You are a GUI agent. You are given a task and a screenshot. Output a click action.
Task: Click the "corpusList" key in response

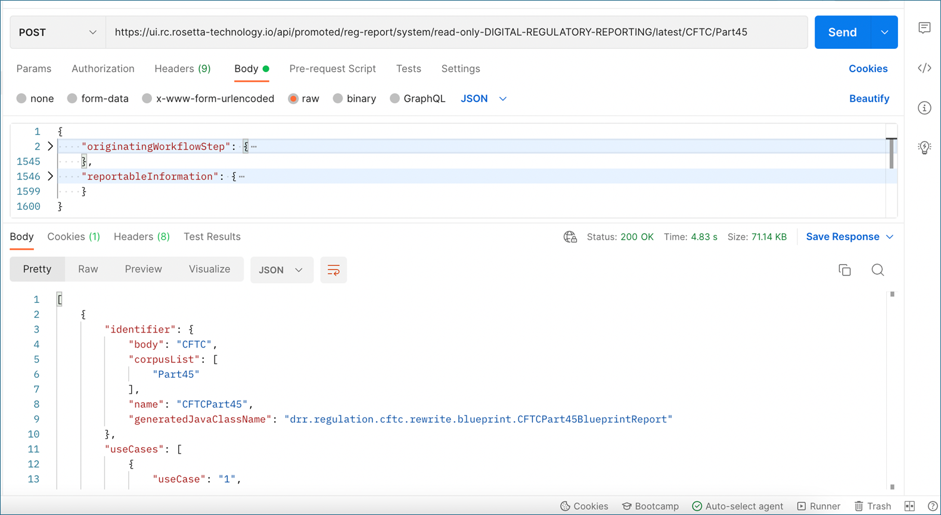coord(164,359)
